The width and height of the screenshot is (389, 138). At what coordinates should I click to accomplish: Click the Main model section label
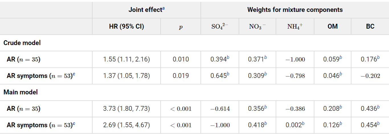point(21,92)
